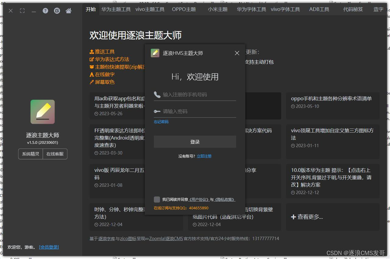The width and height of the screenshot is (390, 259).
Task: Click the plus icon on 查看更多
Action: [293, 217]
